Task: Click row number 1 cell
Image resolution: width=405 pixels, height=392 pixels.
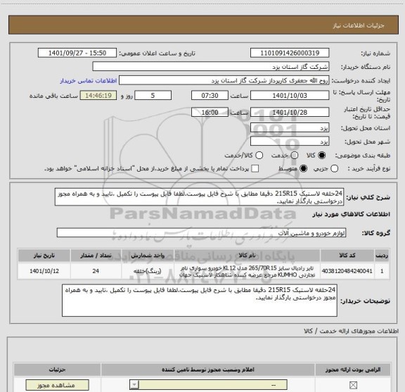Action: (382, 271)
